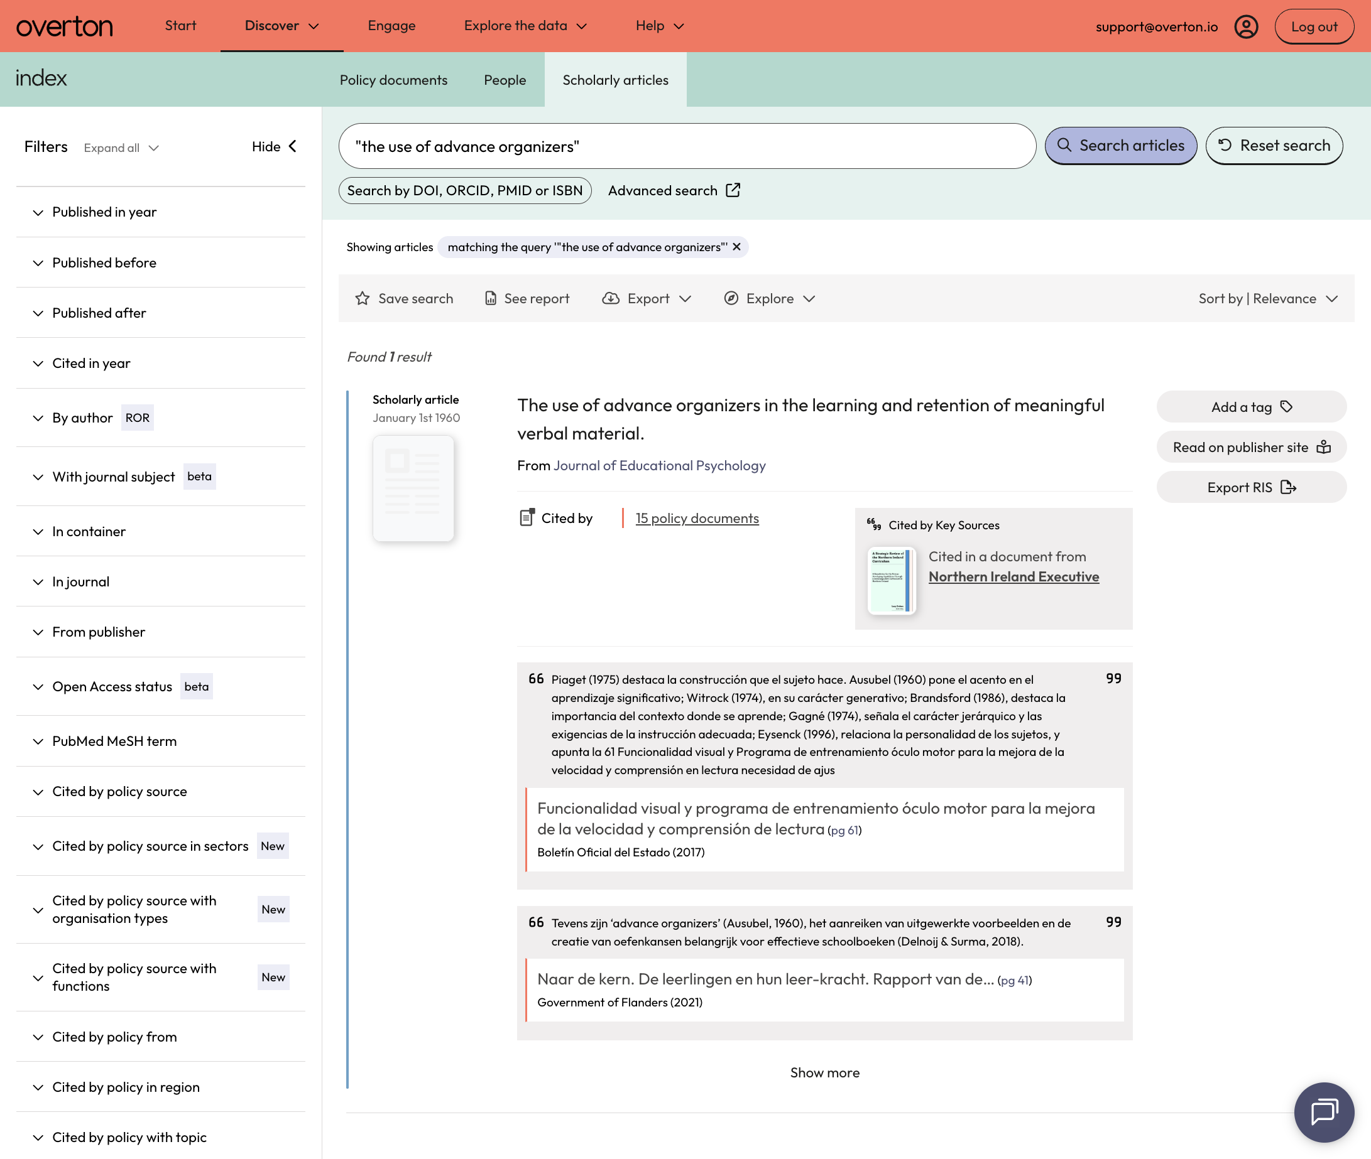The image size is (1371, 1159).
Task: Remove the query filter chip with X
Action: [x=736, y=247]
